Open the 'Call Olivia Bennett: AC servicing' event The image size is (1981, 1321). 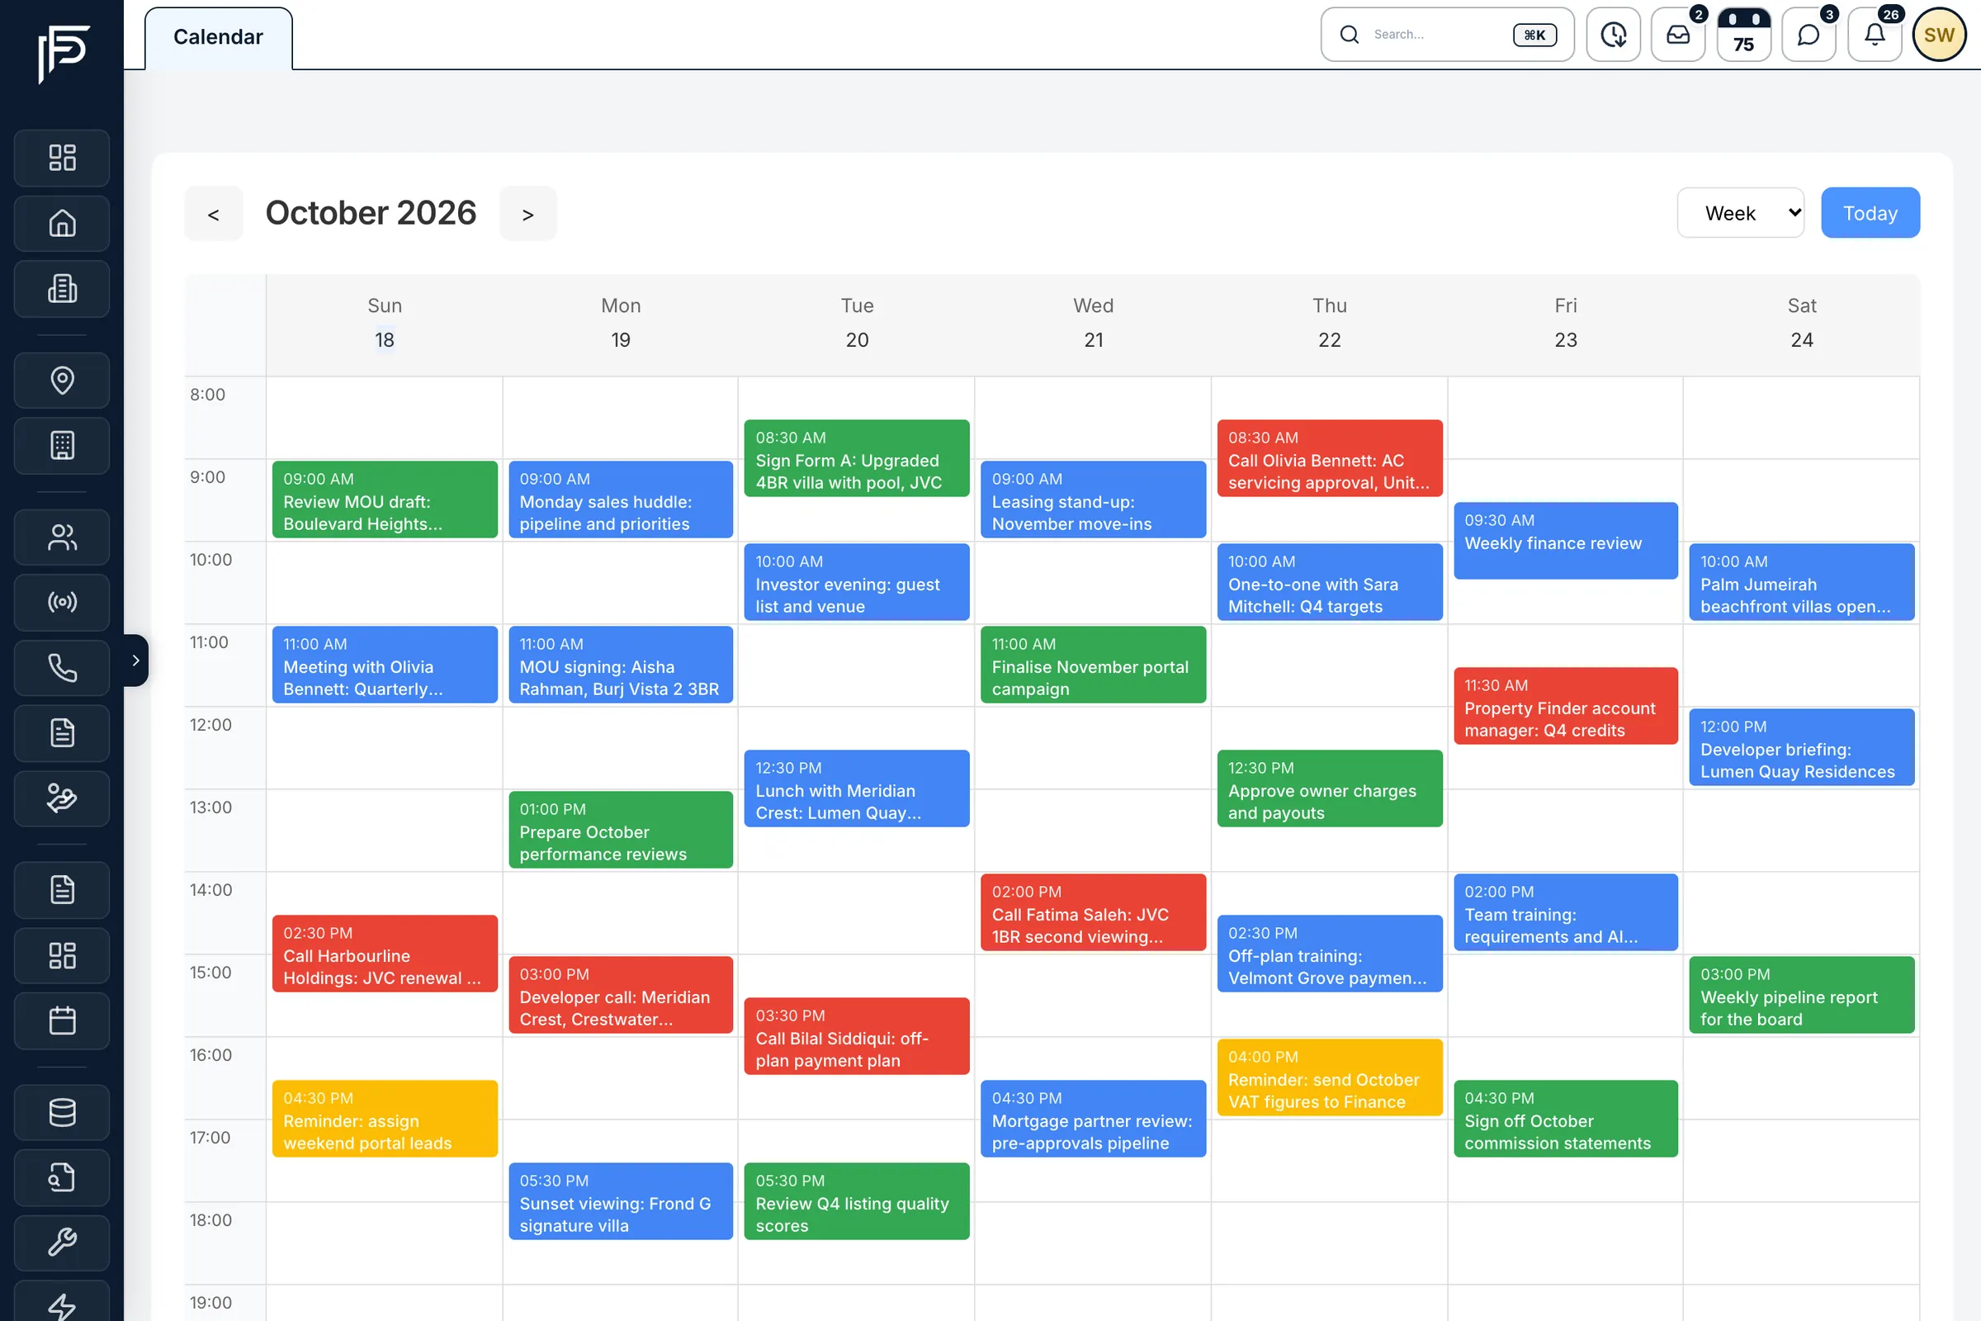pyautogui.click(x=1329, y=458)
